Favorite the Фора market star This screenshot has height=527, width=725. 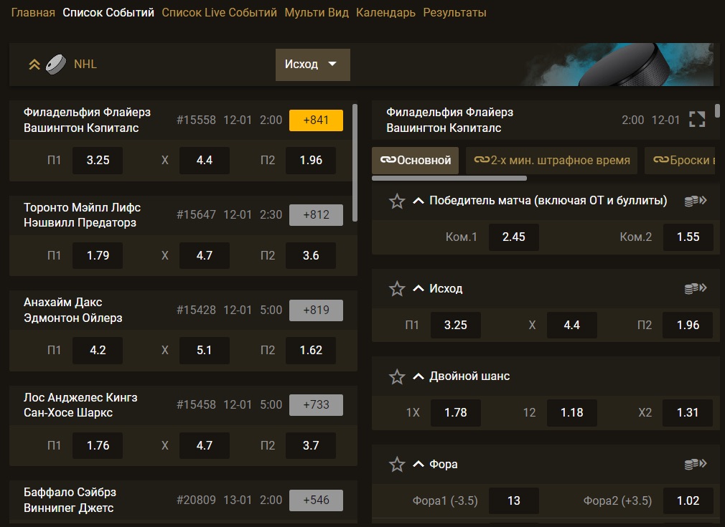[x=397, y=464]
